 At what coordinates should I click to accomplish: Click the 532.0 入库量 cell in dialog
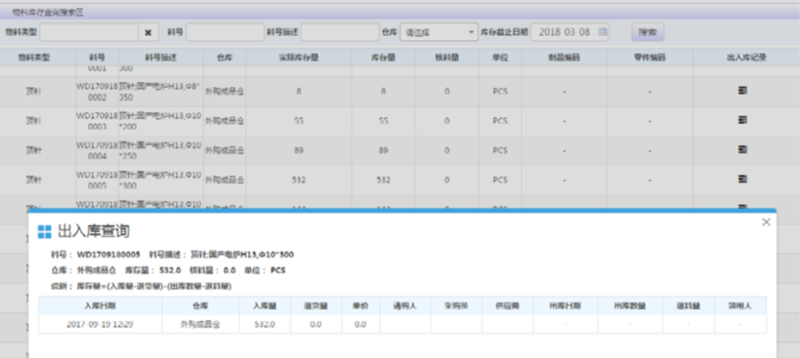pyautogui.click(x=265, y=324)
